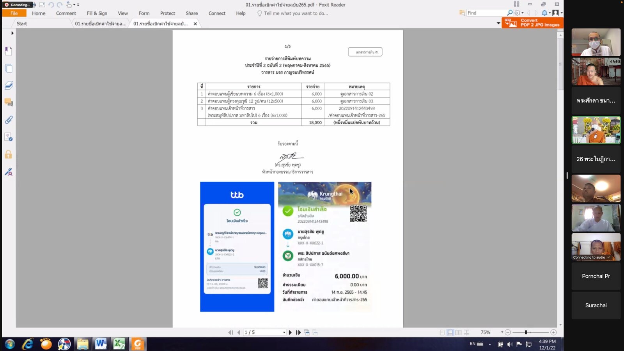The height and width of the screenshot is (351, 624).
Task: Go to the last page button
Action: pyautogui.click(x=298, y=332)
